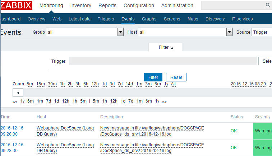Viewport: 272px width, 156px height.
Task: Set zoom to 3h
Action: (x=78, y=84)
